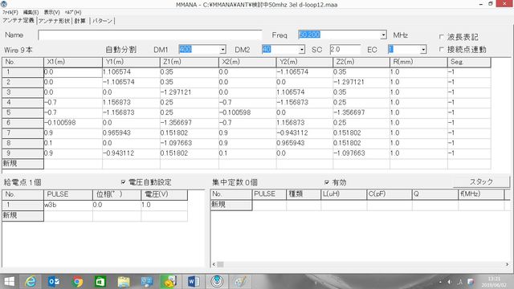Click the flag icon in the system tray
514x289 pixels.
[471, 282]
